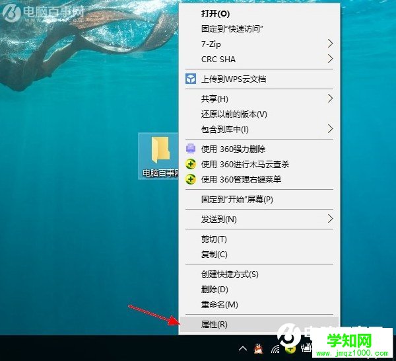Image resolution: width=396 pixels, height=361 pixels.
Task: Select 打开(O) in the context menu
Action: 259,13
